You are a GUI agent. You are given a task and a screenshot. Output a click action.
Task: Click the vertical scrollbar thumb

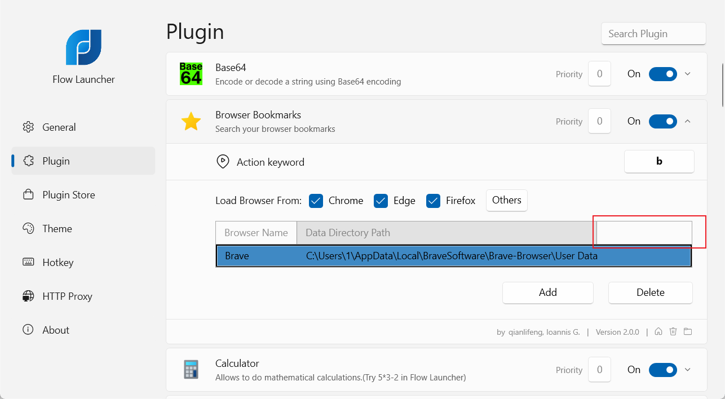tap(722, 85)
